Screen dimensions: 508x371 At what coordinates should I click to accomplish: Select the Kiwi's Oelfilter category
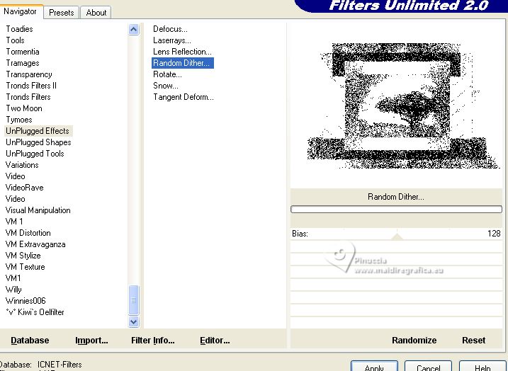click(x=35, y=312)
